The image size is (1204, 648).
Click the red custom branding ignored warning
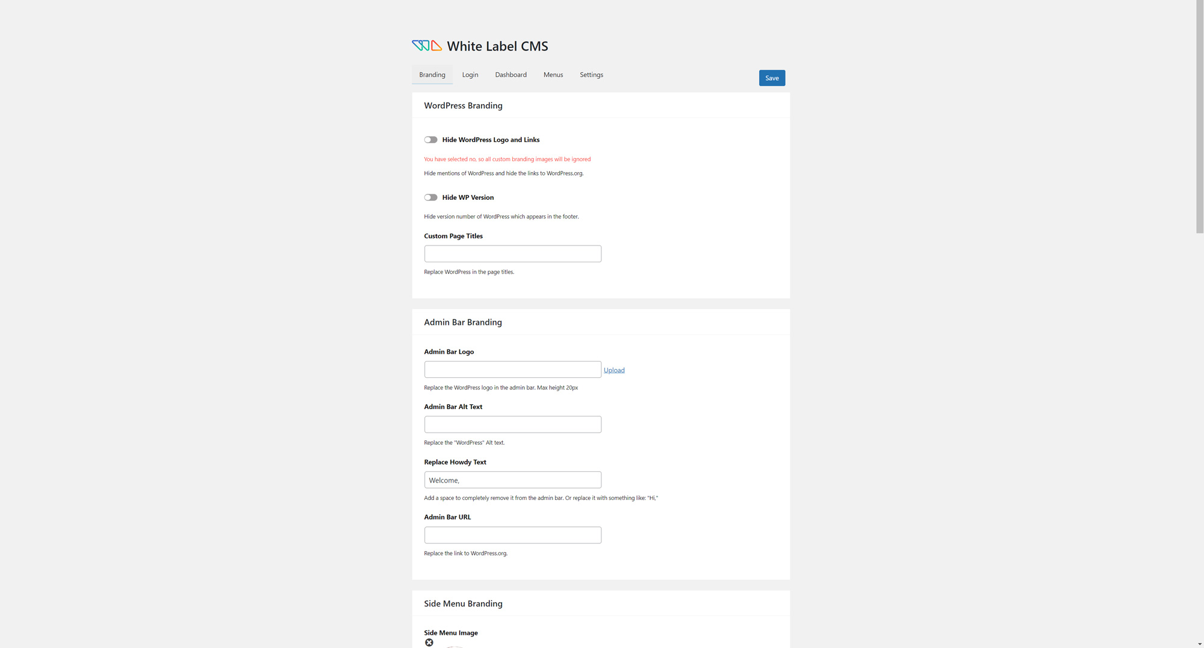[507, 159]
